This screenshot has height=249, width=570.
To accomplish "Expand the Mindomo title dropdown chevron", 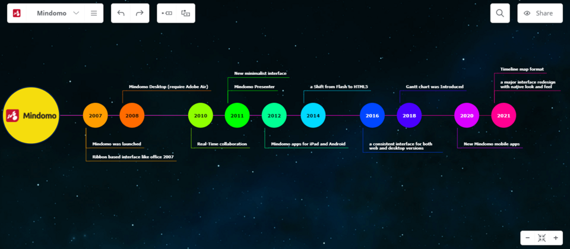I will click(76, 13).
